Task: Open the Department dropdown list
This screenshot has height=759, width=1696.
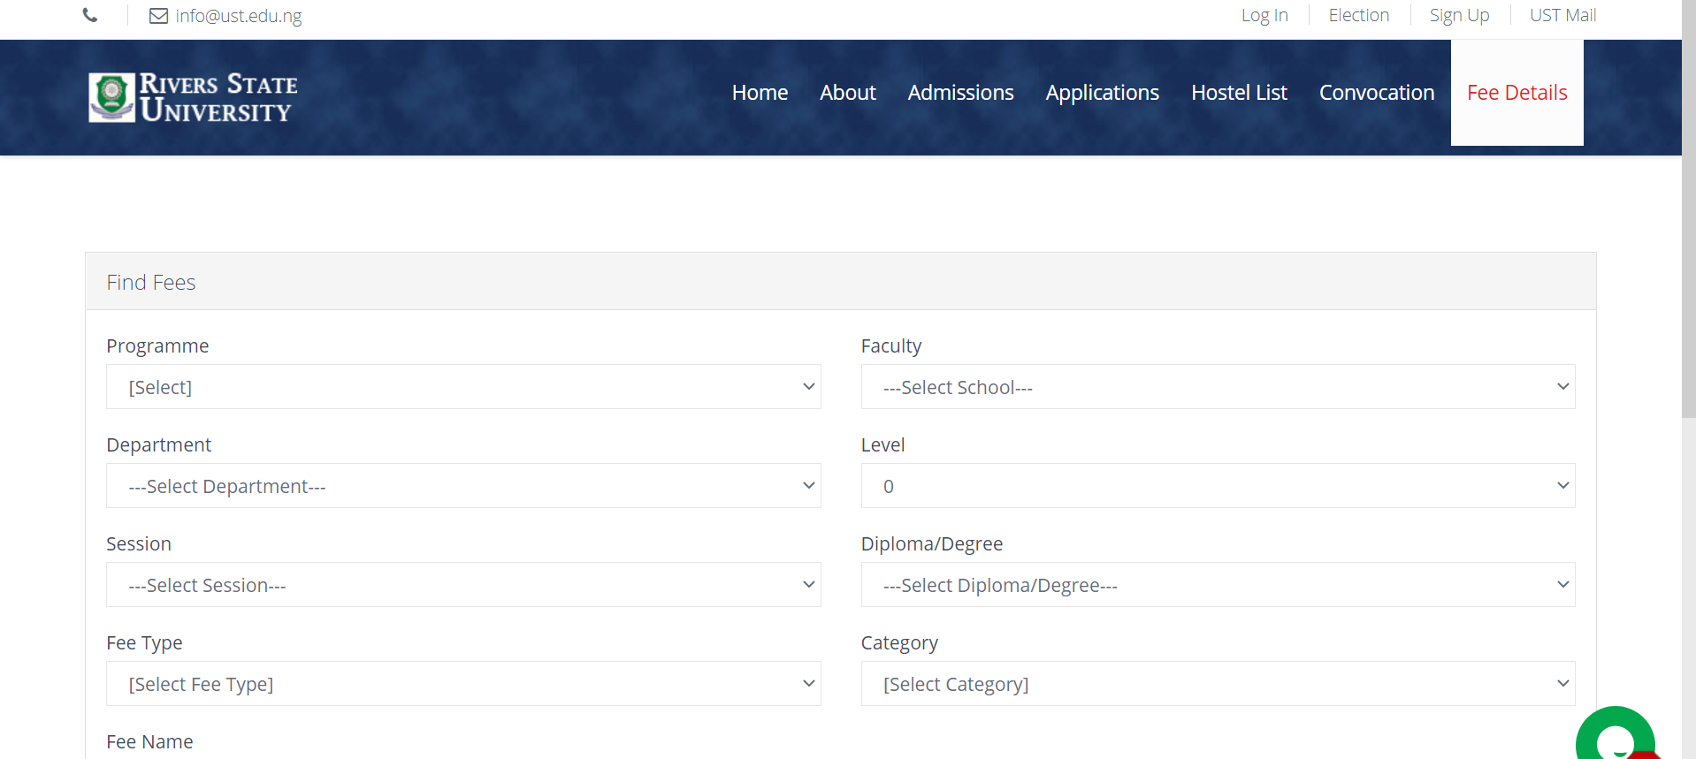Action: tap(463, 486)
